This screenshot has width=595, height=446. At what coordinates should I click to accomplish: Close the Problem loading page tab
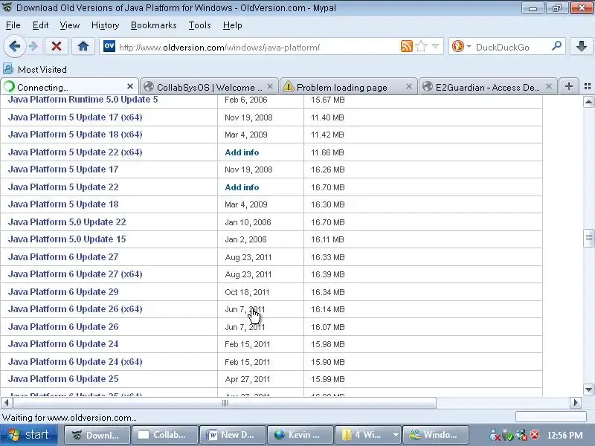tap(408, 86)
